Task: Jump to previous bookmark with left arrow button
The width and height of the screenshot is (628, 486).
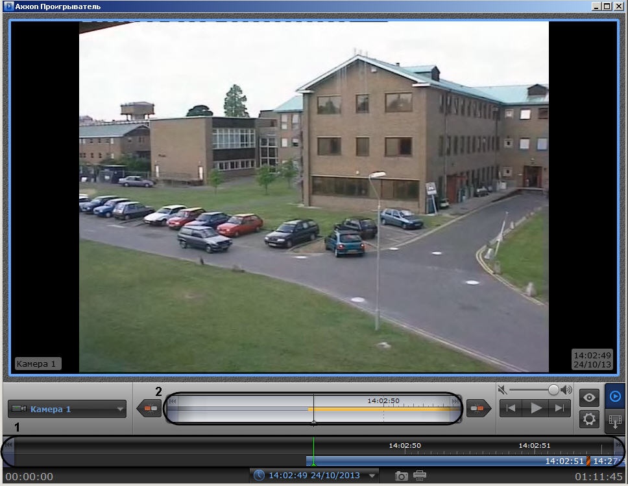Action: (x=150, y=409)
